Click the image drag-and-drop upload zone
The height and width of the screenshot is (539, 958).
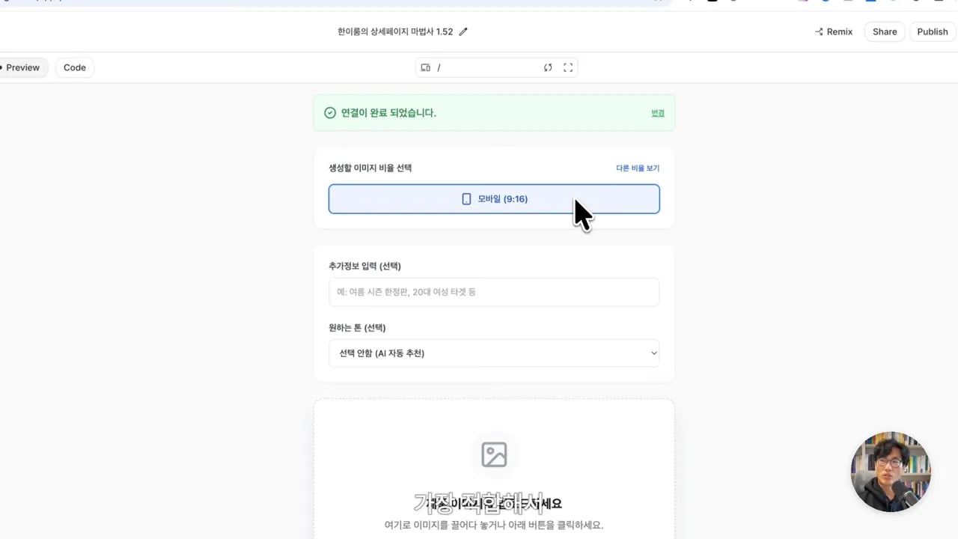tap(494, 472)
